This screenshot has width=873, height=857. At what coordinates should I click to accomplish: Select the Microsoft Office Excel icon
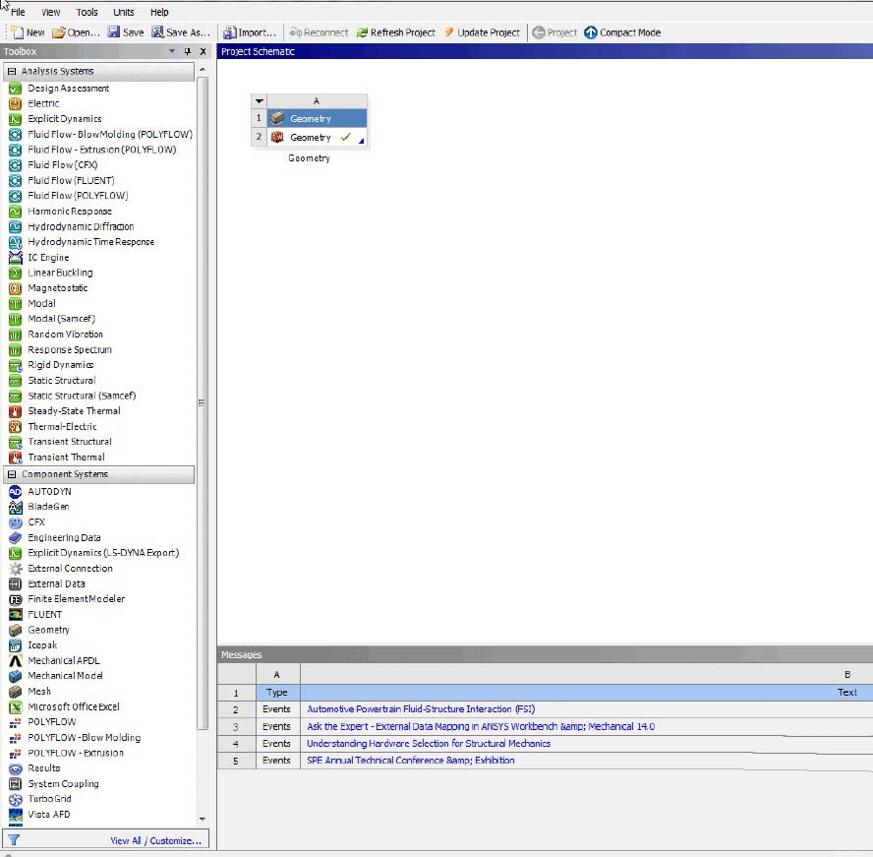(x=15, y=707)
